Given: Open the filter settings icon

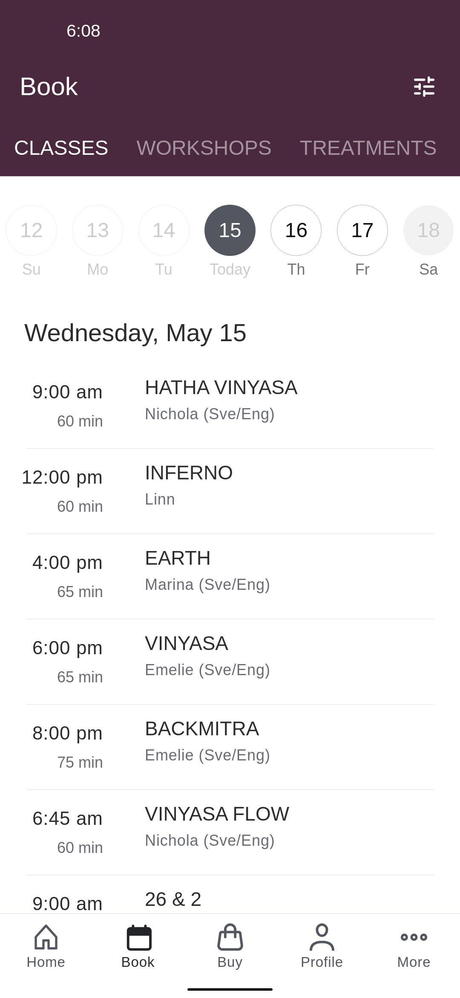Looking at the screenshot, I should click(x=424, y=87).
